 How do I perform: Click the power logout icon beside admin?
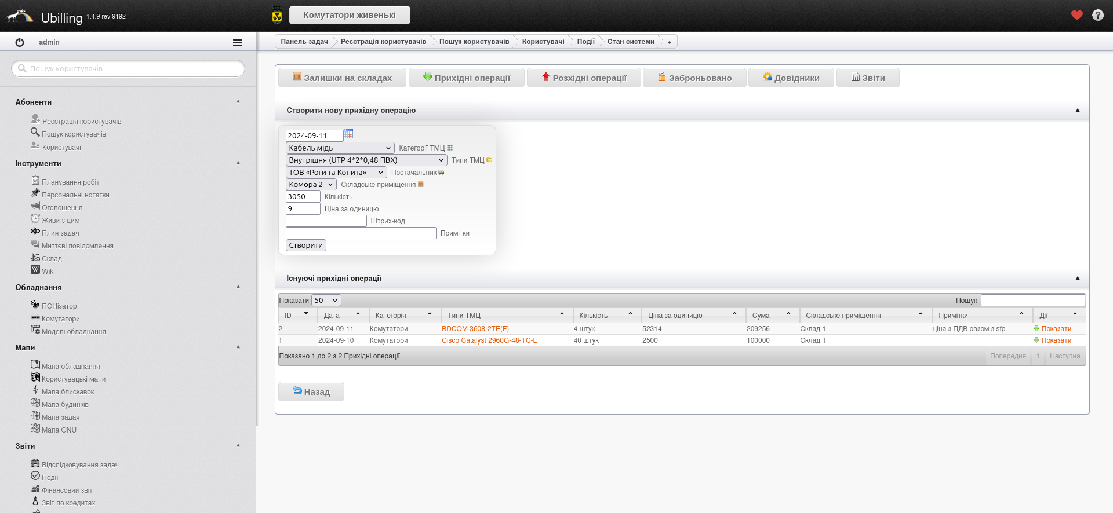tap(20, 42)
